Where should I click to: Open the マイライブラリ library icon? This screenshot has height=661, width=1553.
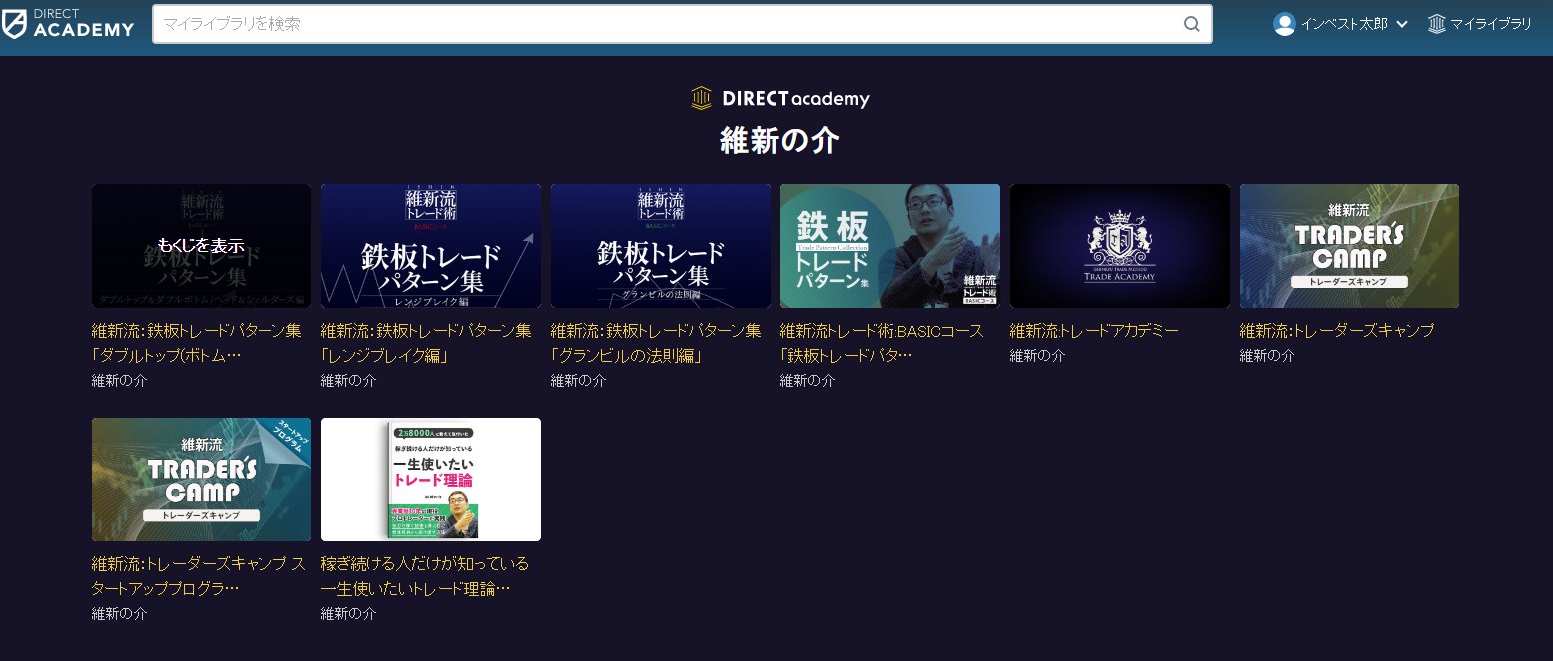point(1436,24)
